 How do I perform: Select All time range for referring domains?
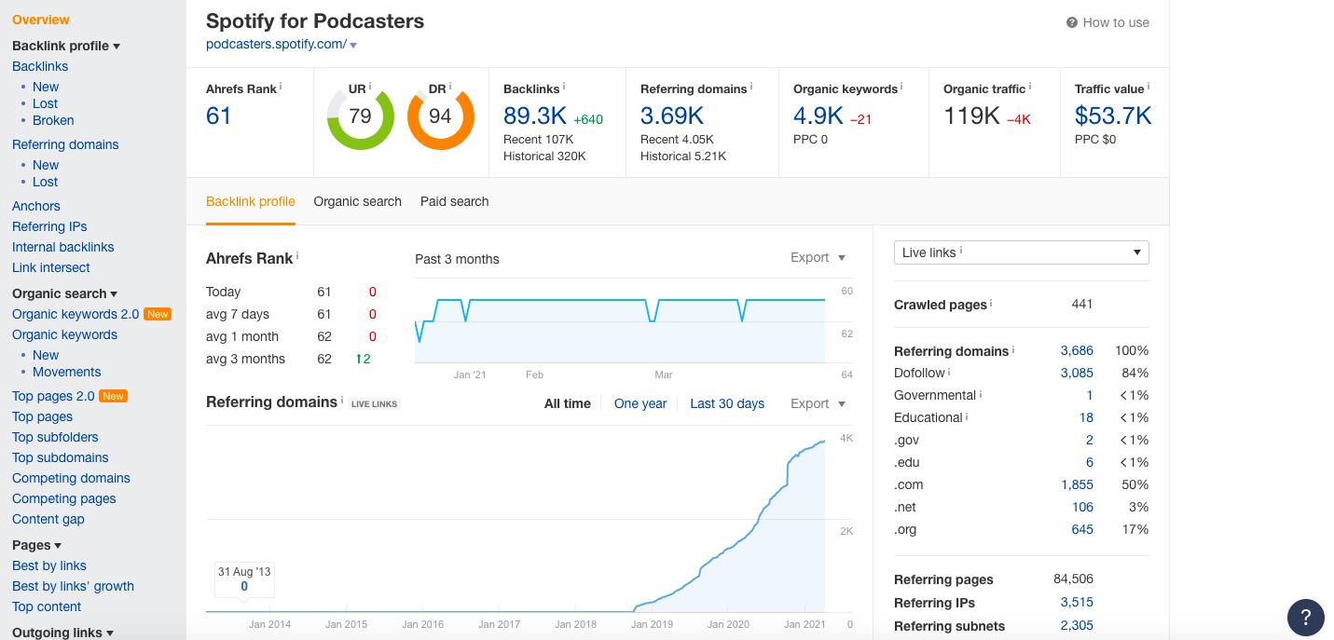coord(568,403)
